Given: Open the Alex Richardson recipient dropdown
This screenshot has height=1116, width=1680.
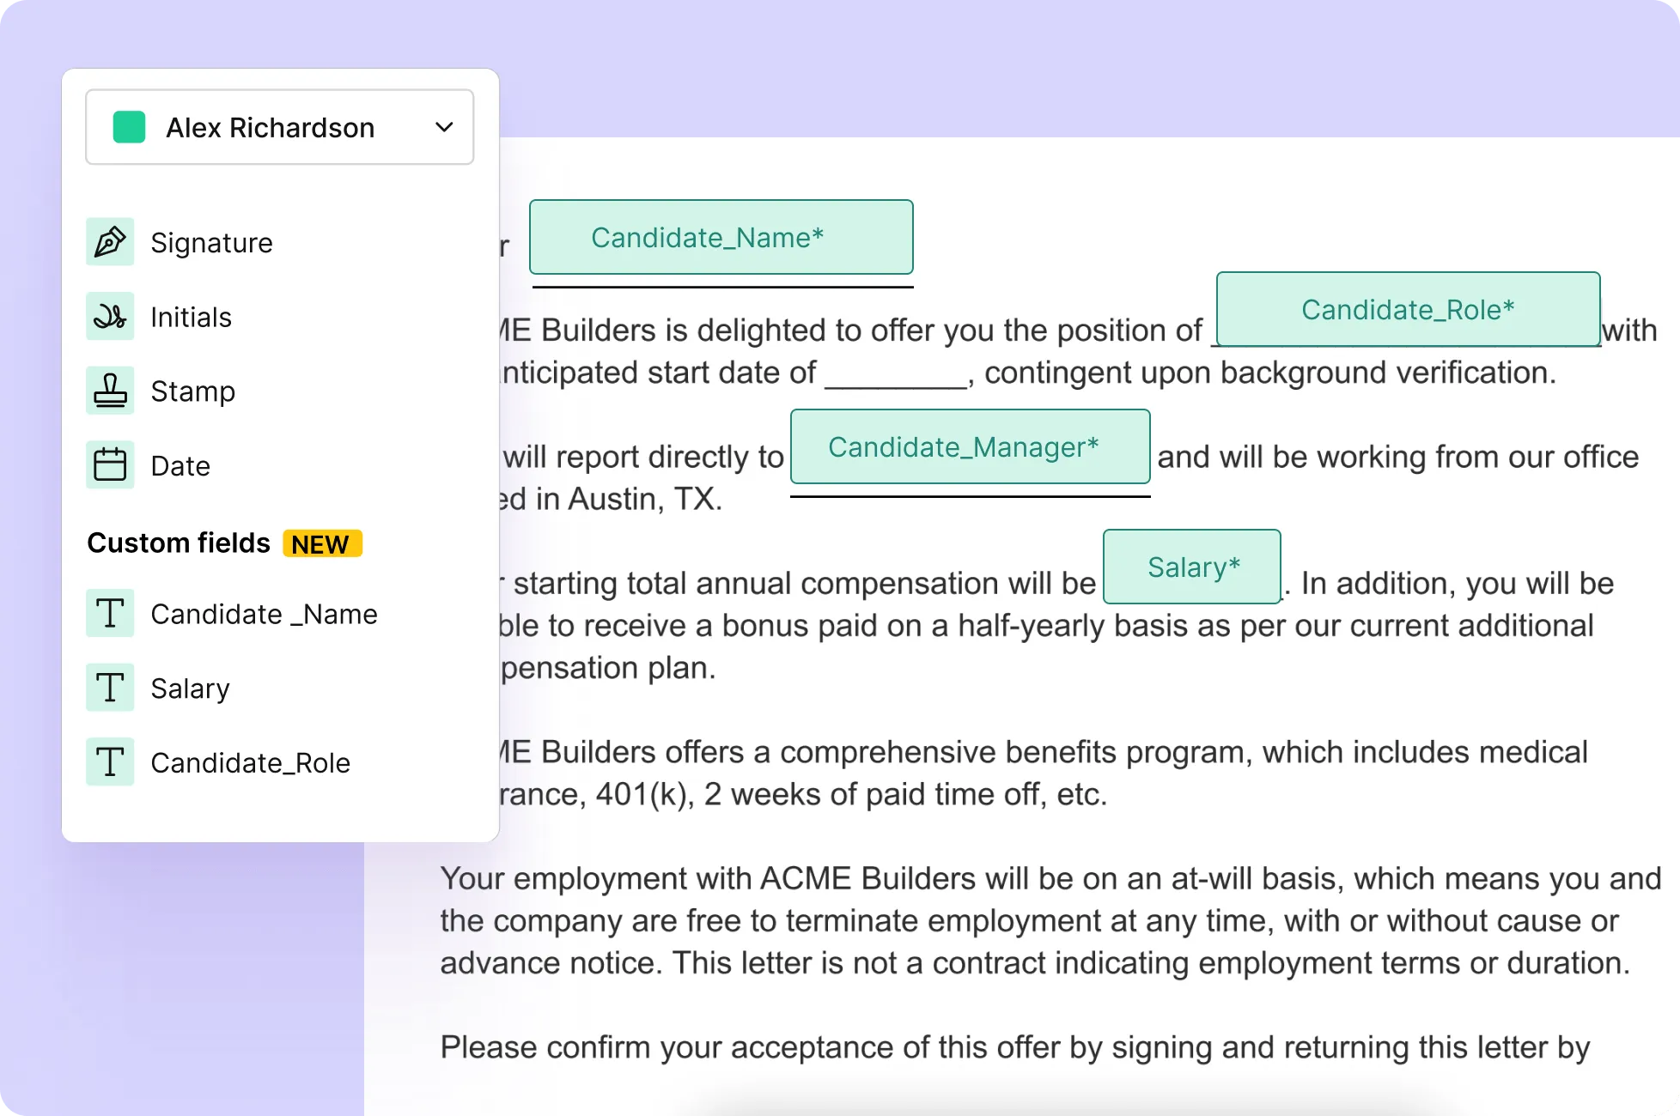Looking at the screenshot, I should click(x=279, y=126).
